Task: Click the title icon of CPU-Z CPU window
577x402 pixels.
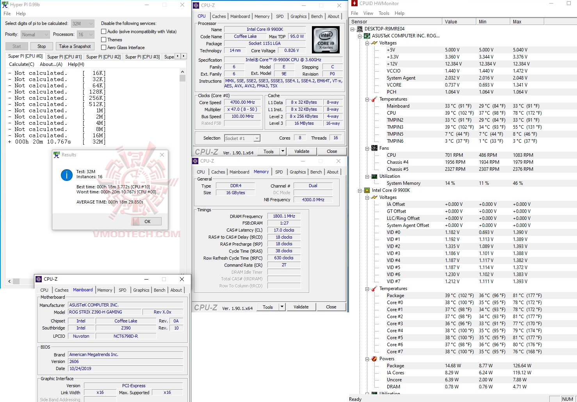Action: pos(196,5)
